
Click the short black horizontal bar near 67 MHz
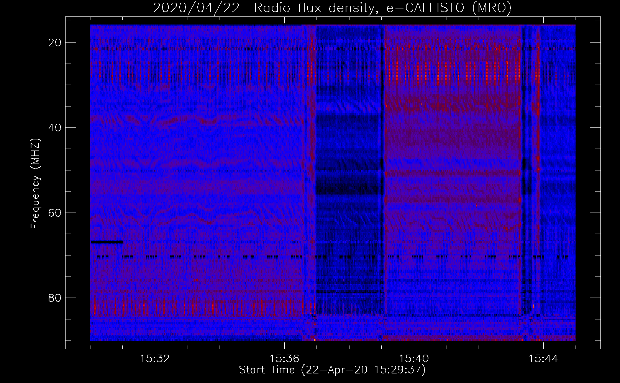[107, 242]
